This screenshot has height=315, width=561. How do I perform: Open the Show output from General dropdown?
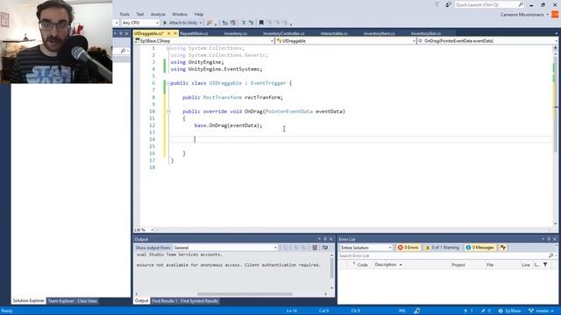click(225, 248)
